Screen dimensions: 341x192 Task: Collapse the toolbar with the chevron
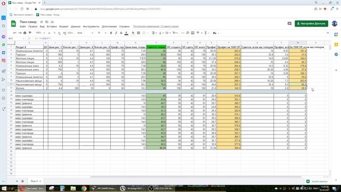[x=328, y=33]
